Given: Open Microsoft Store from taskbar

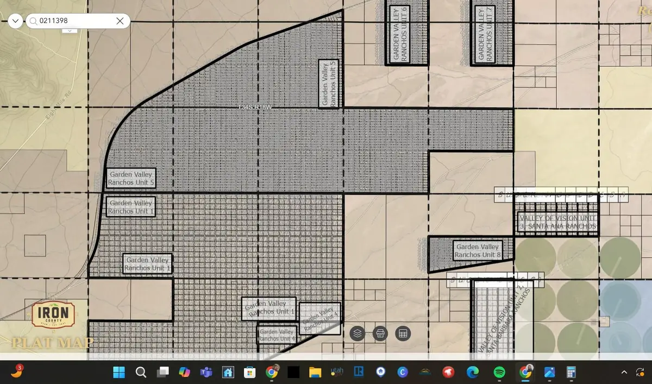Looking at the screenshot, I should (249, 372).
